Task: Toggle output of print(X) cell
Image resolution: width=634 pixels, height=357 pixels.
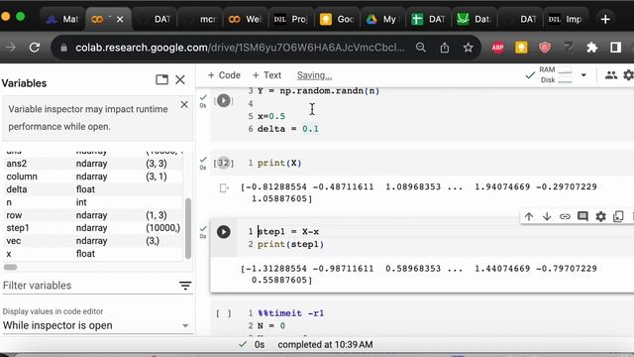Action: coord(224,187)
